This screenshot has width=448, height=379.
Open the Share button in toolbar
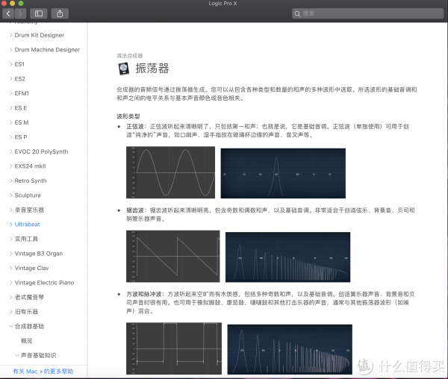pyautogui.click(x=60, y=13)
